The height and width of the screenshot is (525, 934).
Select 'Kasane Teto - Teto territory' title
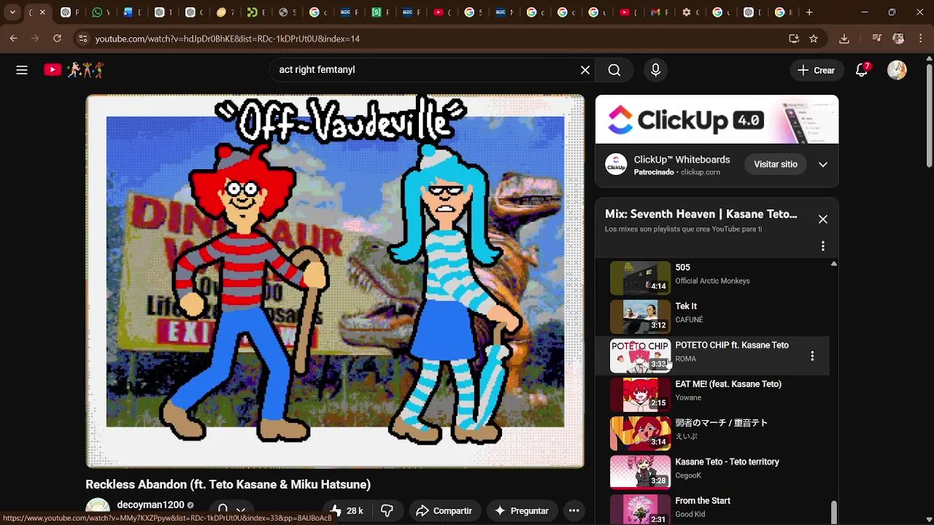[x=727, y=462]
